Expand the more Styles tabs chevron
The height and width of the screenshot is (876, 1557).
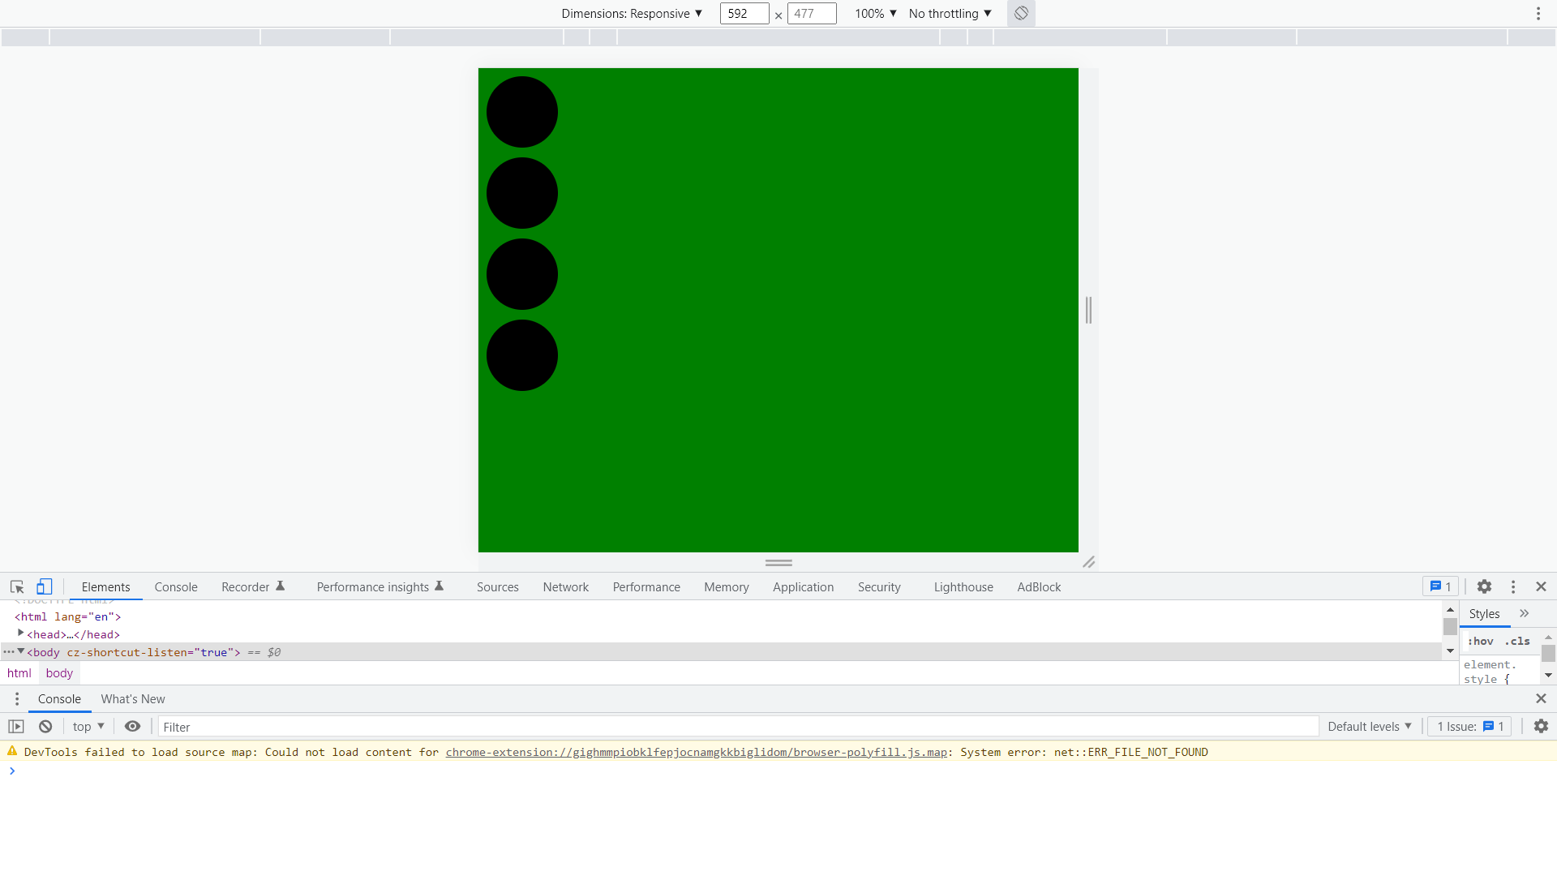(x=1525, y=614)
